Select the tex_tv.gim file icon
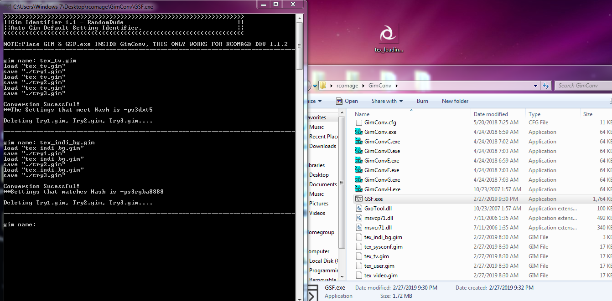The image size is (612, 301). click(359, 256)
